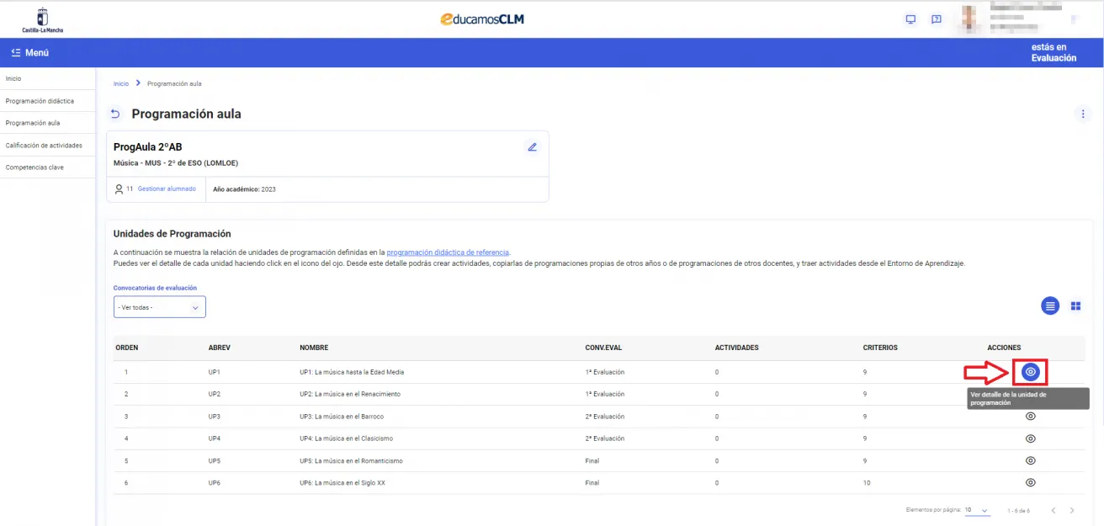Click the Castilla-La Mancha crest logo
The height and width of the screenshot is (526, 1104).
coord(42,19)
